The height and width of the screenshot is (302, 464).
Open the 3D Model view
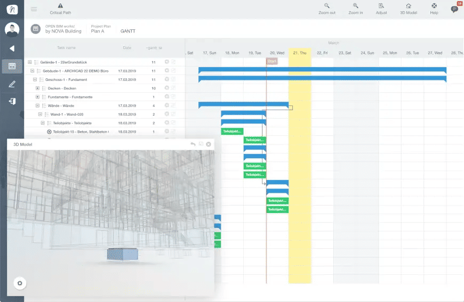pos(409,9)
